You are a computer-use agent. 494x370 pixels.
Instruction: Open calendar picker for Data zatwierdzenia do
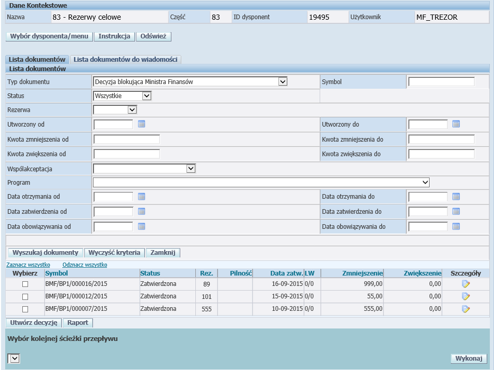456,211
